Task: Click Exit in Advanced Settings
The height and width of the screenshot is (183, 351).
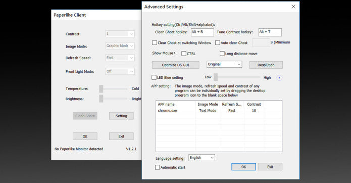Action: pos(270,167)
